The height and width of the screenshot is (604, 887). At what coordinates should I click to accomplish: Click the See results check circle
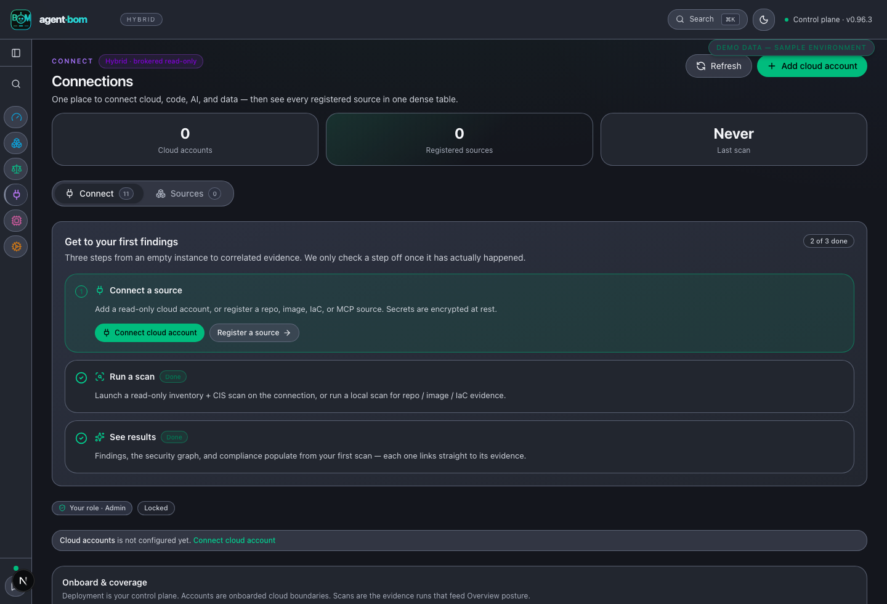coord(81,438)
